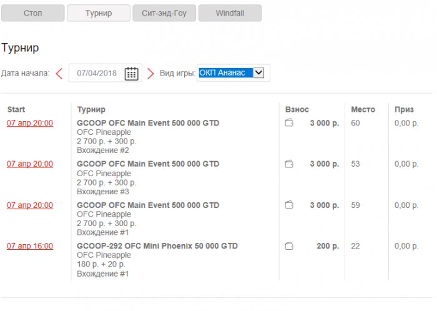Screen dimensions: 437x311
Task: Open the 07 апр 16:00 link
Action: tap(30, 246)
